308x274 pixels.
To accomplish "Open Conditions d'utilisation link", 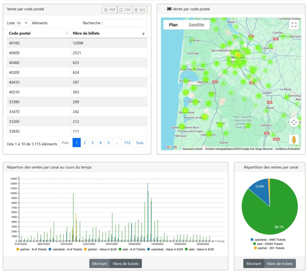I will tap(287, 149).
